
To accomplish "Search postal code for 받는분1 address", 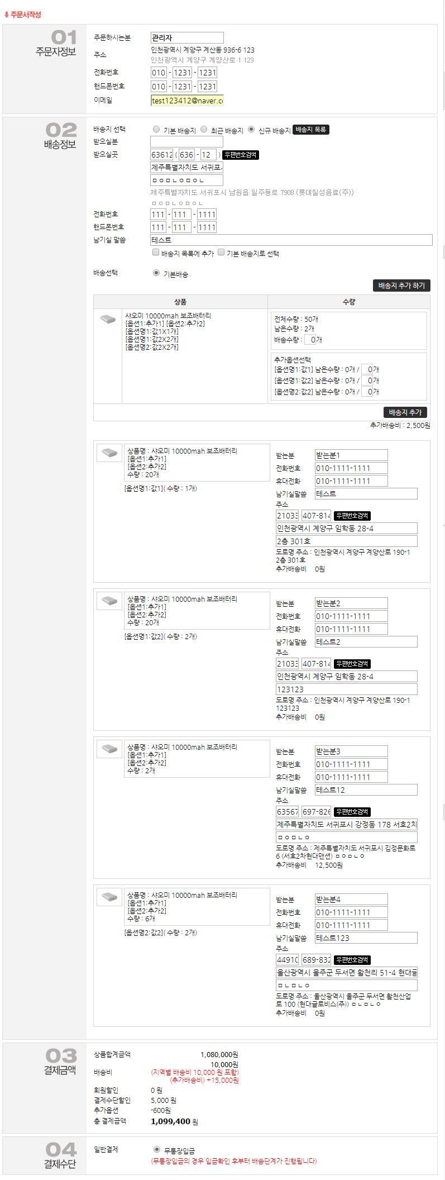I will click(352, 516).
